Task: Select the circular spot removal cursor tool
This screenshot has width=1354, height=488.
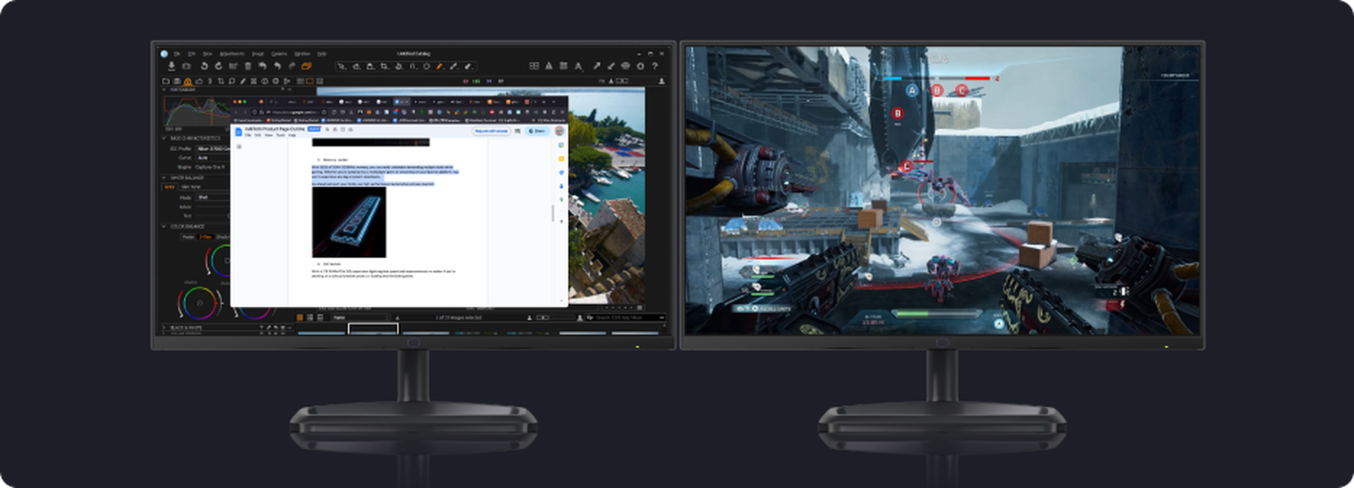Action: point(427,66)
